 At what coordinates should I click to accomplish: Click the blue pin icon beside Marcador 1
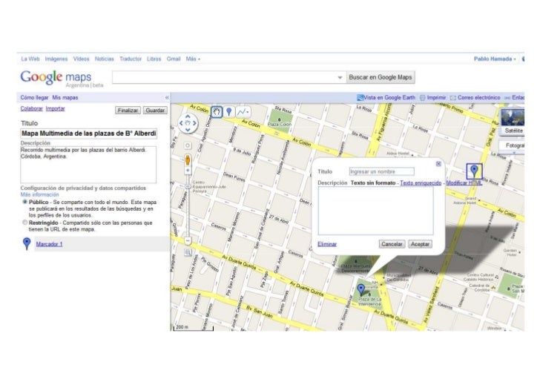(27, 243)
